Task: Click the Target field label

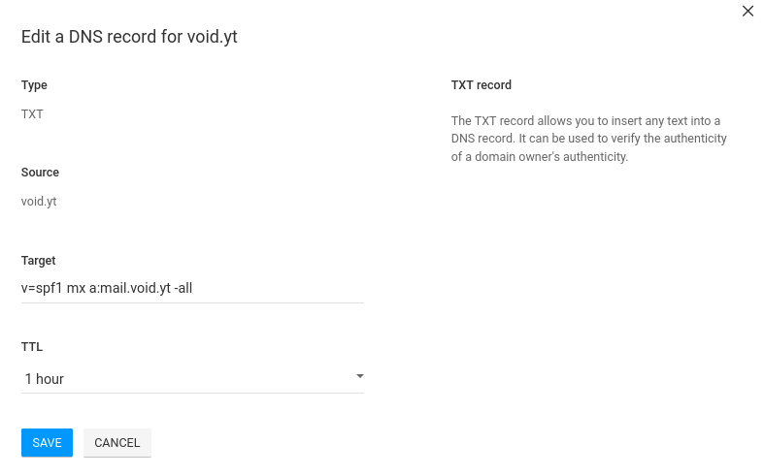Action: (38, 261)
